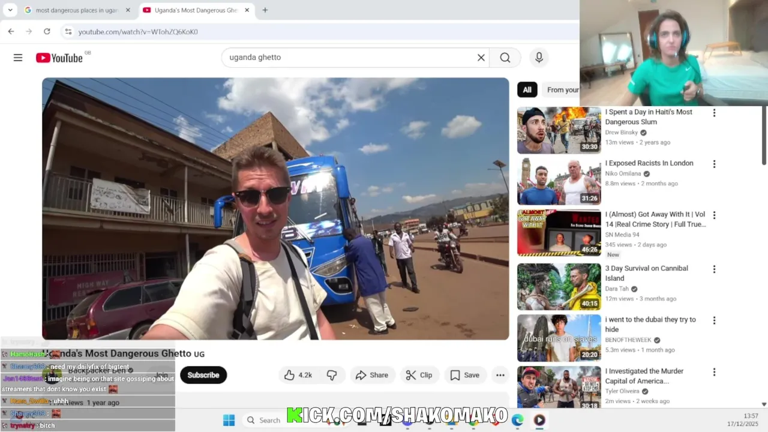768x432 pixels.
Task: Open '3 Day Survival on Cannibal Island' thumbnail
Action: pyautogui.click(x=559, y=287)
